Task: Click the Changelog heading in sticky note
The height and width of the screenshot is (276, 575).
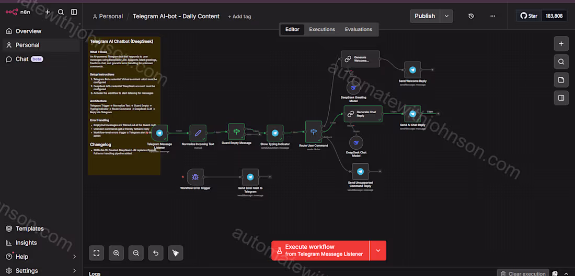Action: [100, 145]
